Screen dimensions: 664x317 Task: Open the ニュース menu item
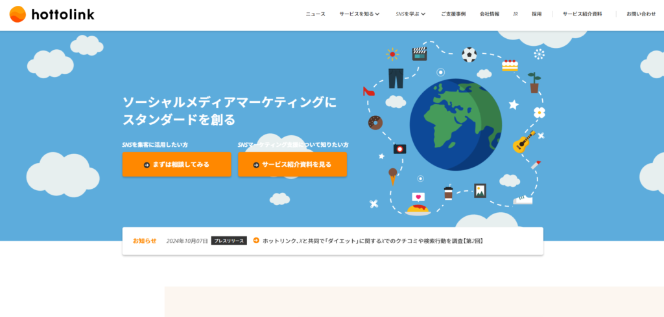[316, 14]
